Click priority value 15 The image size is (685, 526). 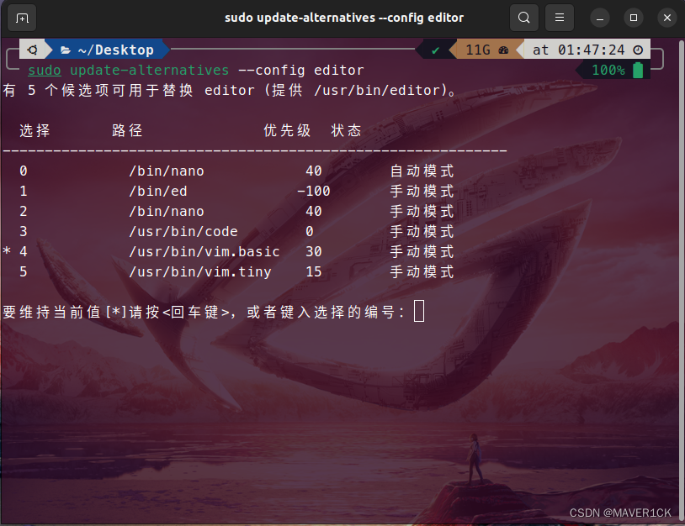tap(314, 271)
